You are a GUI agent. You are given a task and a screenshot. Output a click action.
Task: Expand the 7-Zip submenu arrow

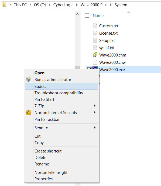click(95, 106)
